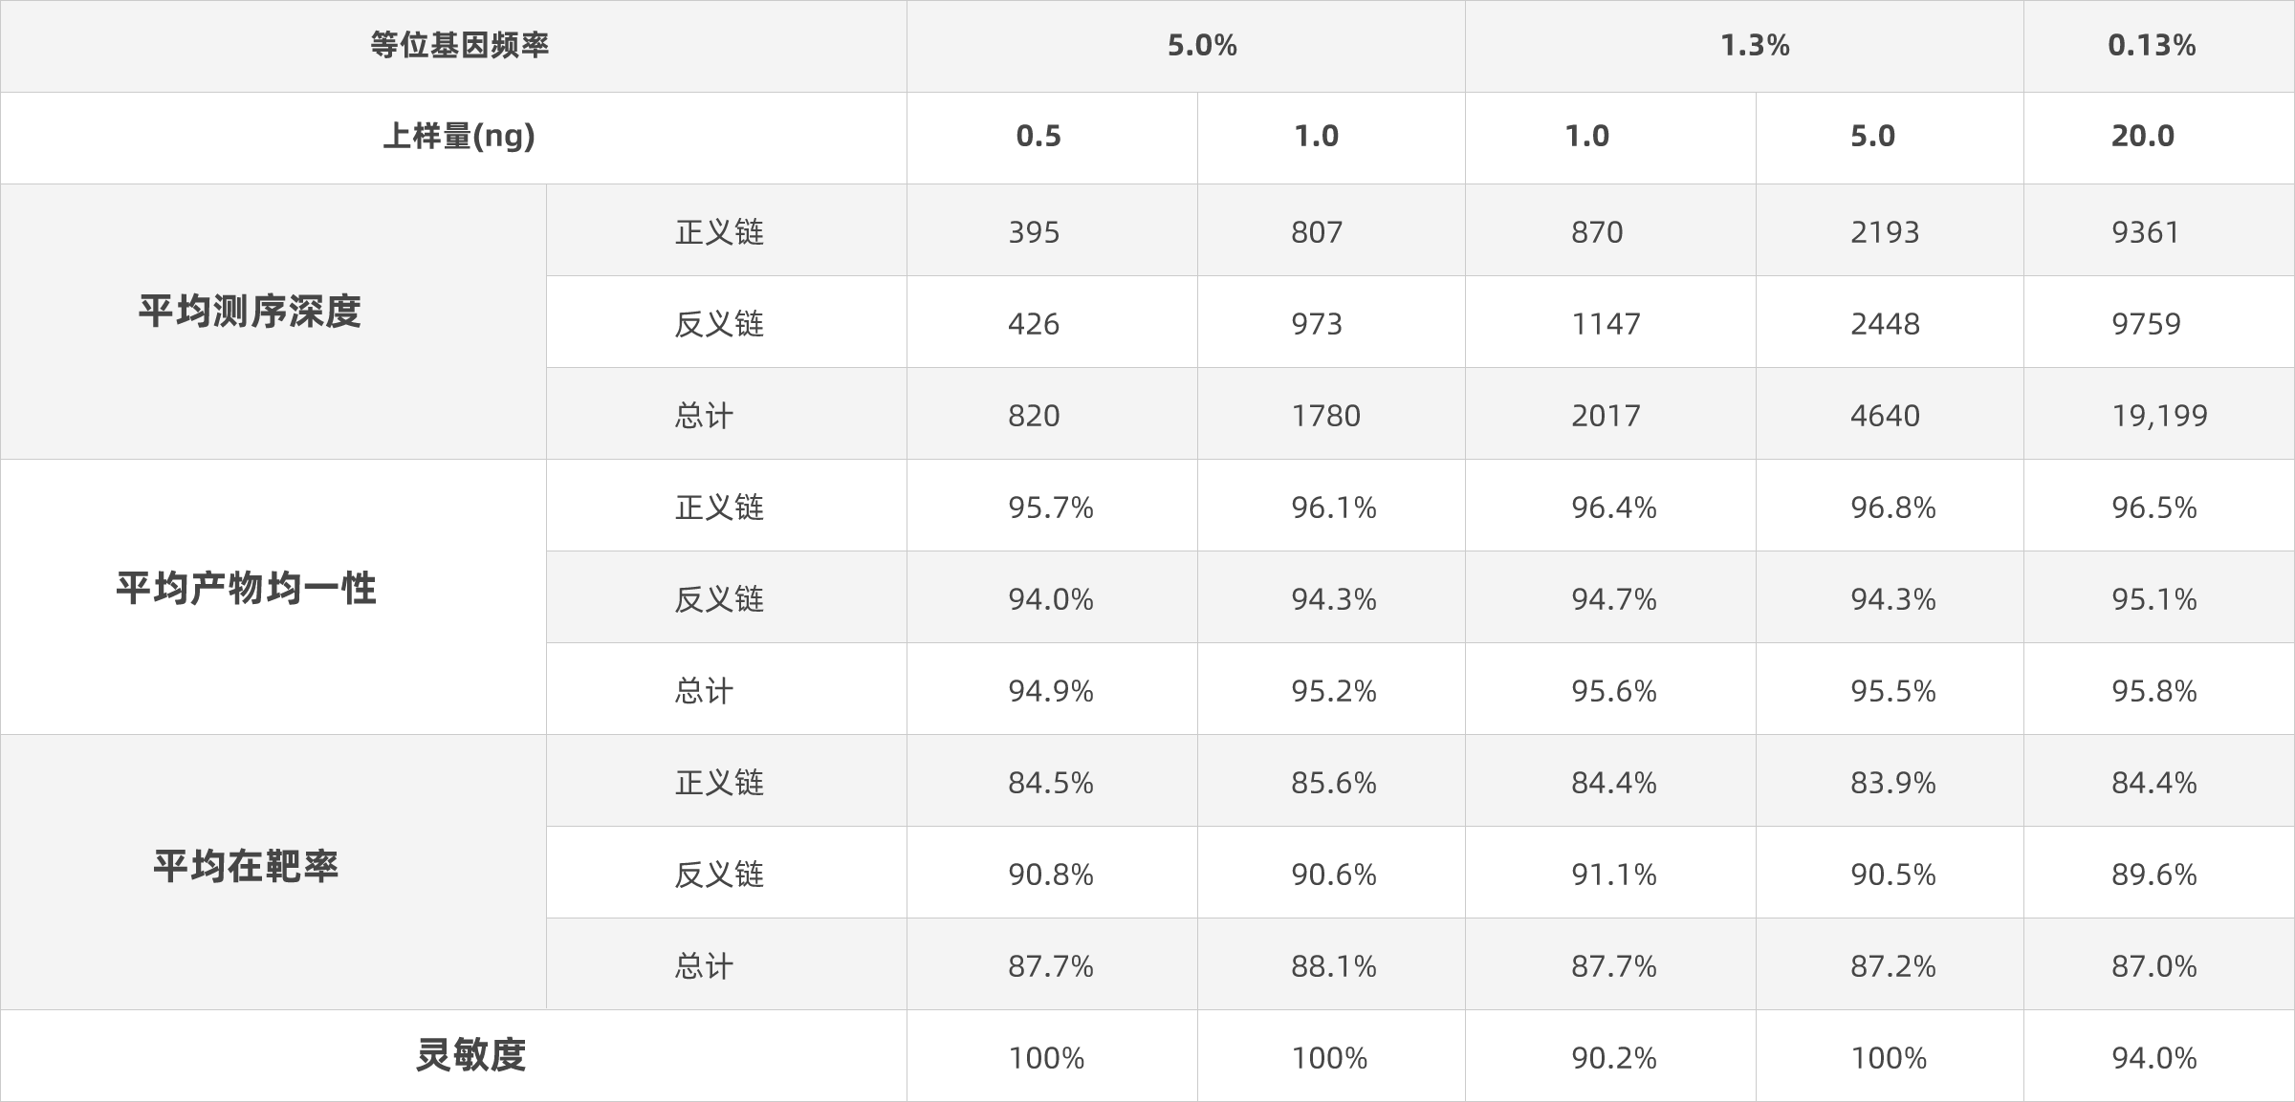This screenshot has width=2295, height=1102.
Task: Click the 1.3% allele frequency header
Action: pos(1755,46)
